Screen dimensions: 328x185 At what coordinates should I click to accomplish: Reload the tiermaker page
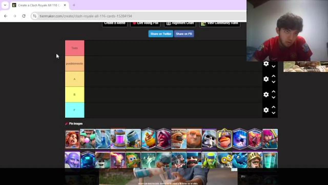click(24, 16)
